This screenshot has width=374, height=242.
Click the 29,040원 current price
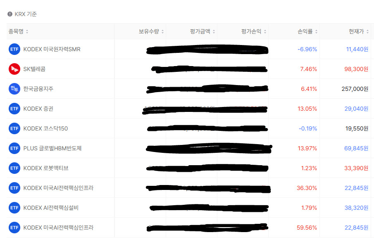(x=356, y=109)
